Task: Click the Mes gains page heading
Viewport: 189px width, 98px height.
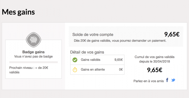Action: click(x=18, y=12)
